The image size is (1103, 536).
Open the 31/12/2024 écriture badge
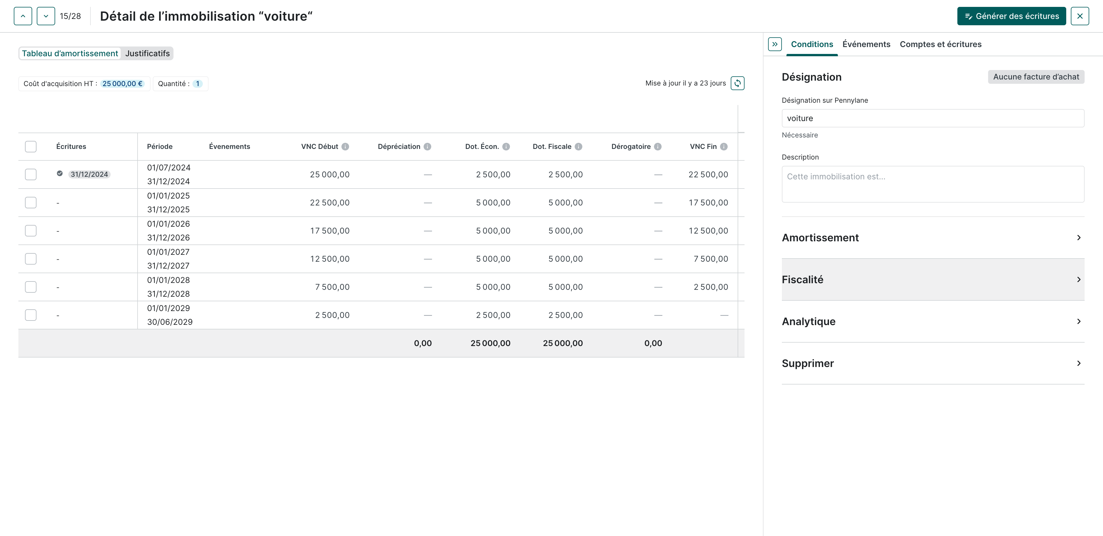point(89,174)
